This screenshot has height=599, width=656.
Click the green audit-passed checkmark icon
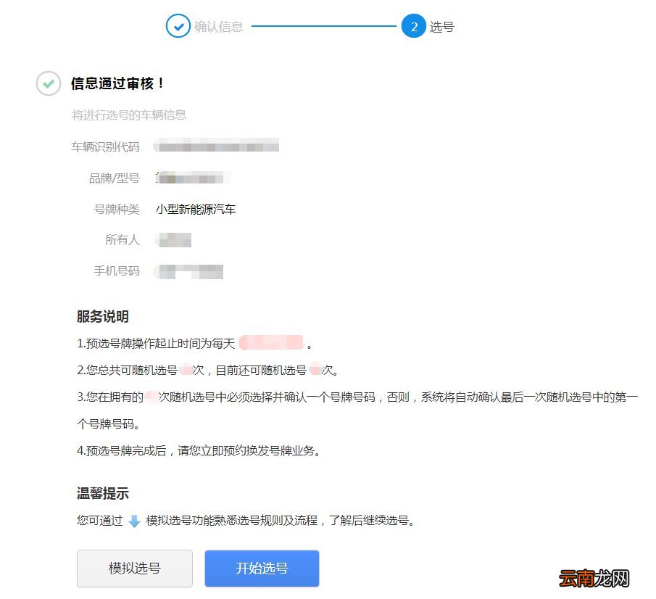(49, 83)
